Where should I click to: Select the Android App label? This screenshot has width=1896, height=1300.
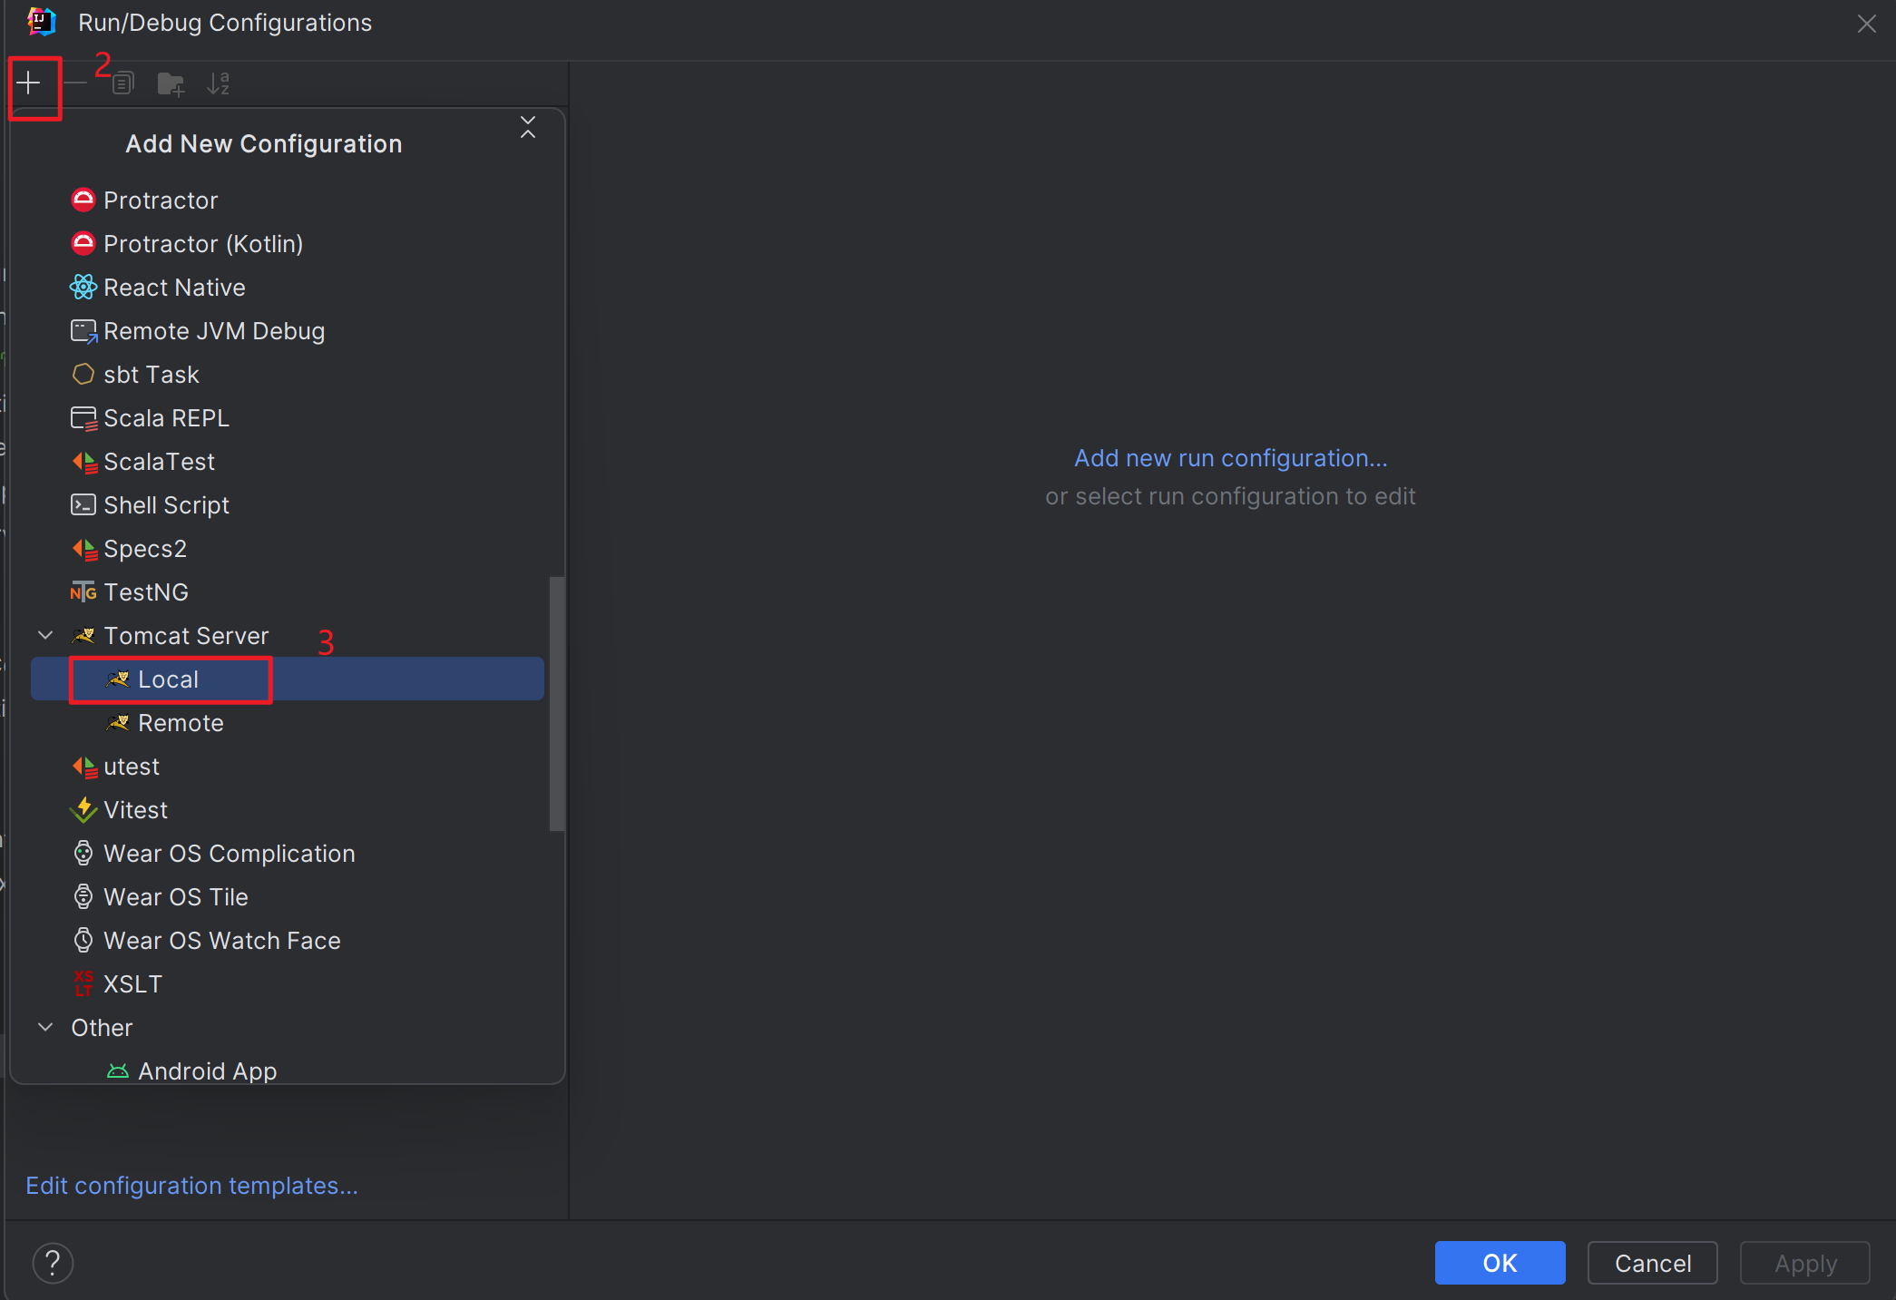(207, 1071)
